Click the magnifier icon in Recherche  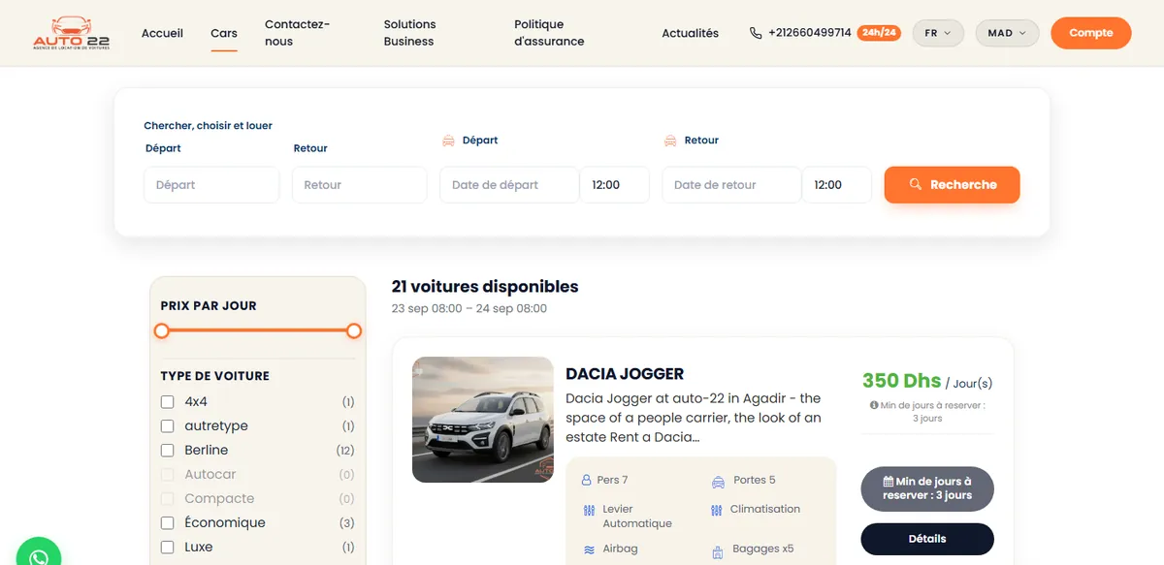click(915, 184)
